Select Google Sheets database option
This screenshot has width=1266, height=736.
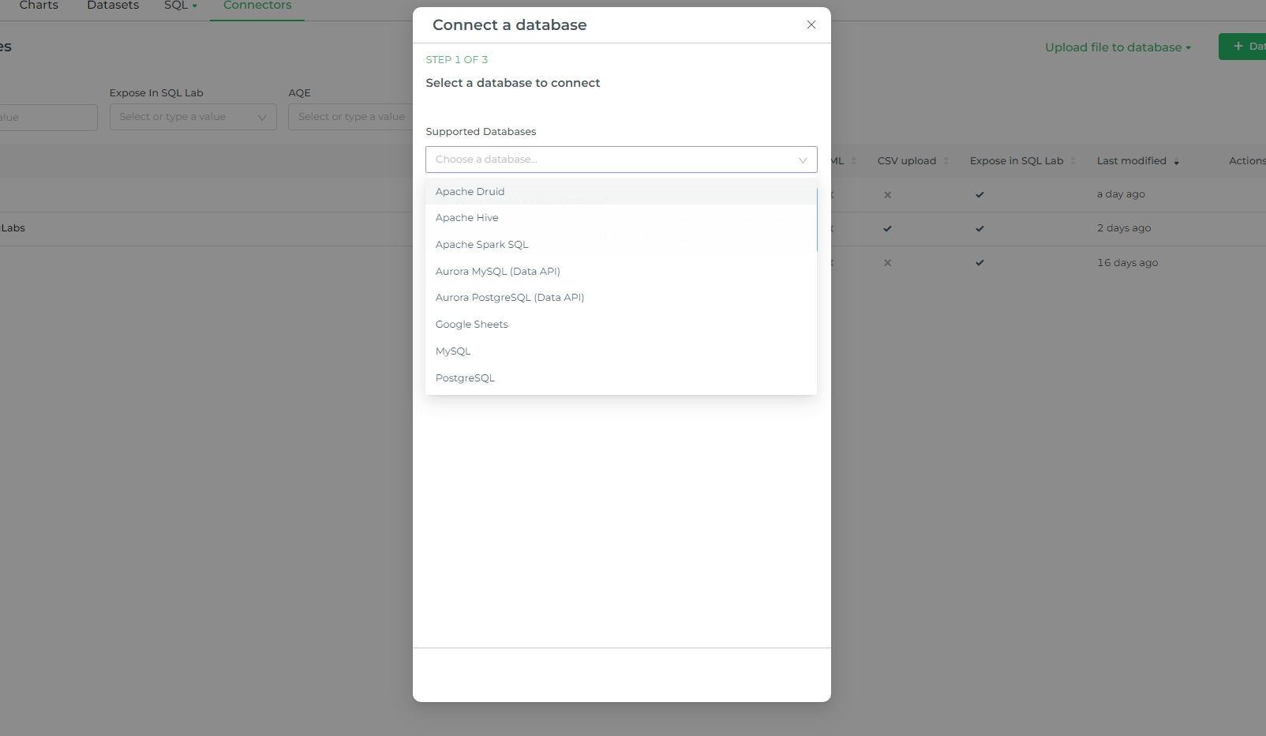point(621,325)
